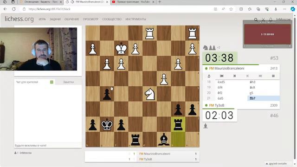Toggle spectator chat green switch

(52, 82)
